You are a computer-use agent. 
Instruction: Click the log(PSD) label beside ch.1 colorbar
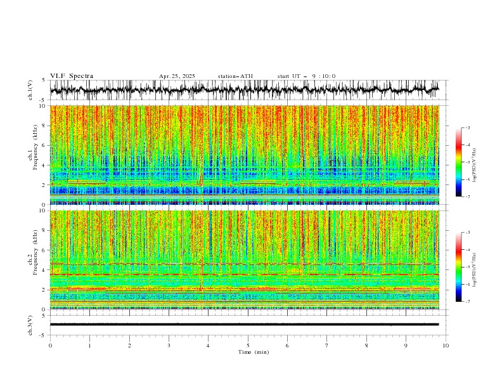[x=475, y=165]
